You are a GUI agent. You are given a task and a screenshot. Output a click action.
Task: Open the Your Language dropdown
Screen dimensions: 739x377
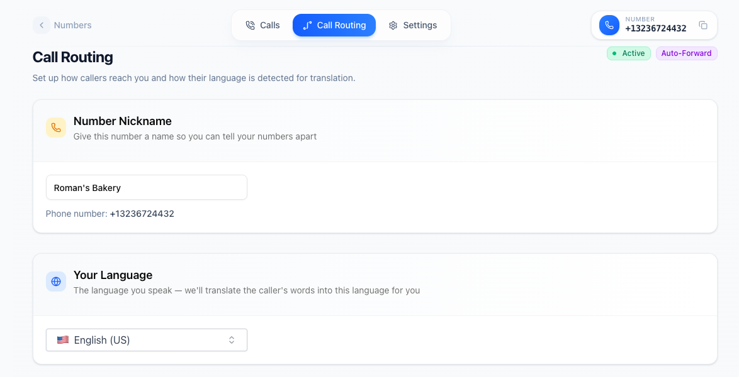pyautogui.click(x=146, y=339)
